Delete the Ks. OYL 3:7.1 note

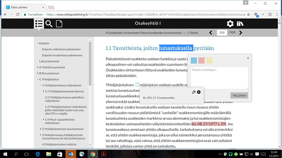tap(199, 92)
